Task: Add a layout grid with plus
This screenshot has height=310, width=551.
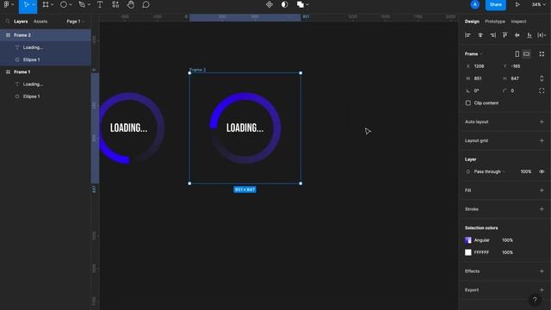Action: pyautogui.click(x=542, y=140)
